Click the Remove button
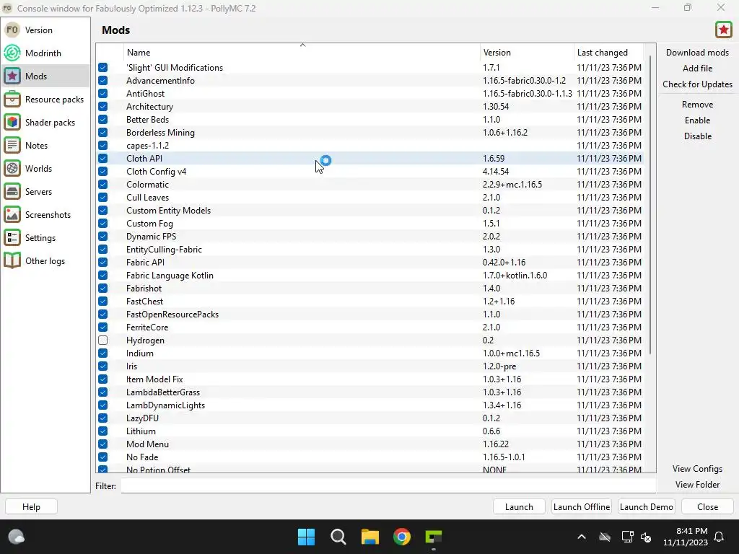739x554 pixels. 697,105
